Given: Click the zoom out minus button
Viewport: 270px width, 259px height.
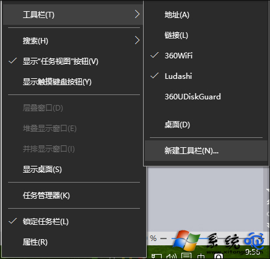Looking at the screenshot, I should point(163,239).
